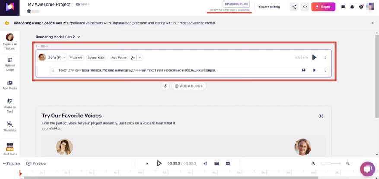Open Audio to Text tool
Image resolution: width=379 pixels, height=179 pixels.
pos(10,106)
